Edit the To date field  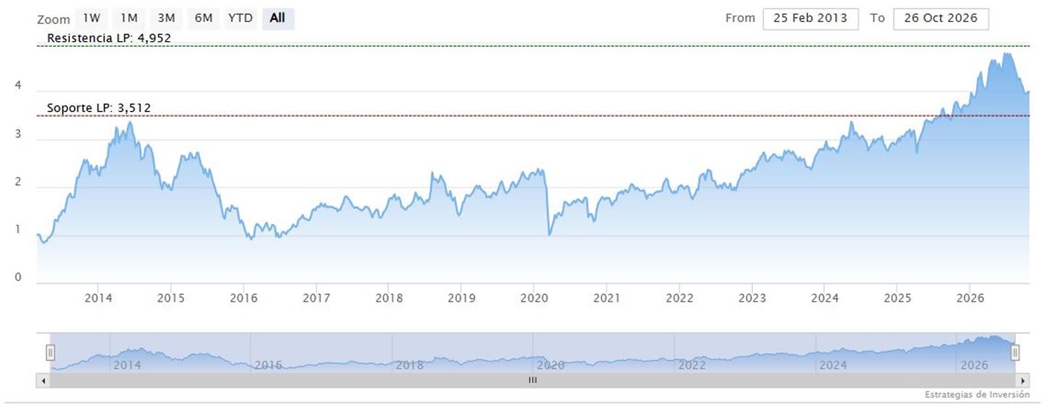tap(941, 18)
